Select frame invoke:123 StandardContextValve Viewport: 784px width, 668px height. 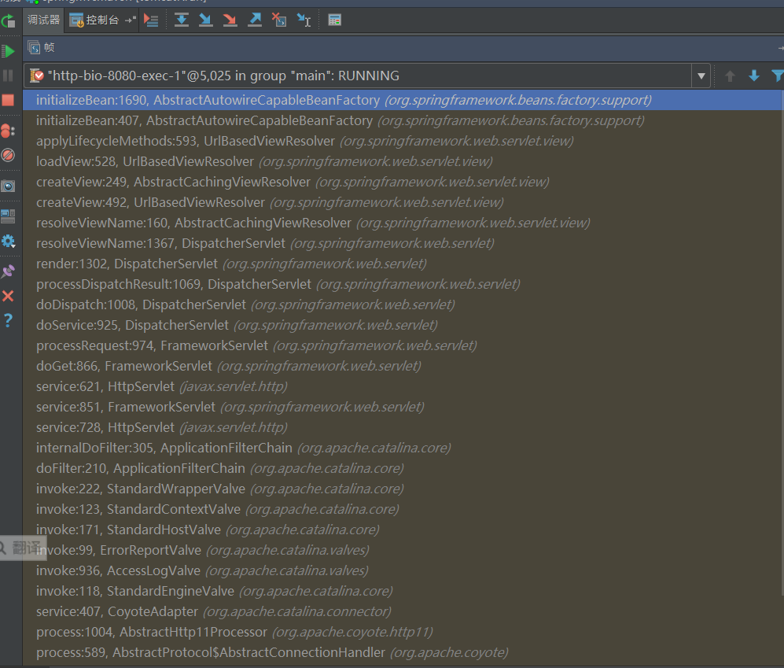402,509
